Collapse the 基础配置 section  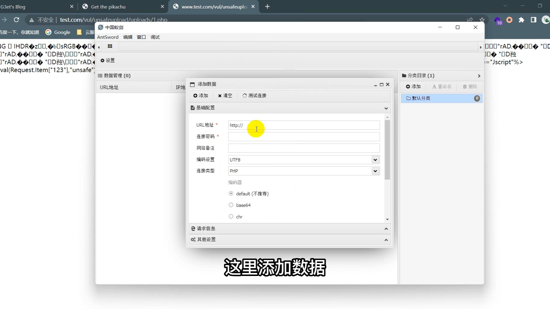(386, 108)
